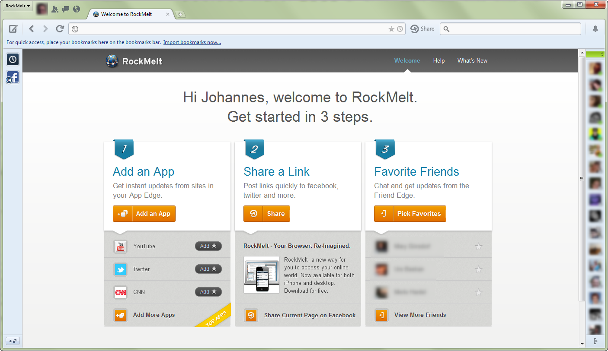
Task: Go back to the previous page
Action: pyautogui.click(x=32, y=29)
